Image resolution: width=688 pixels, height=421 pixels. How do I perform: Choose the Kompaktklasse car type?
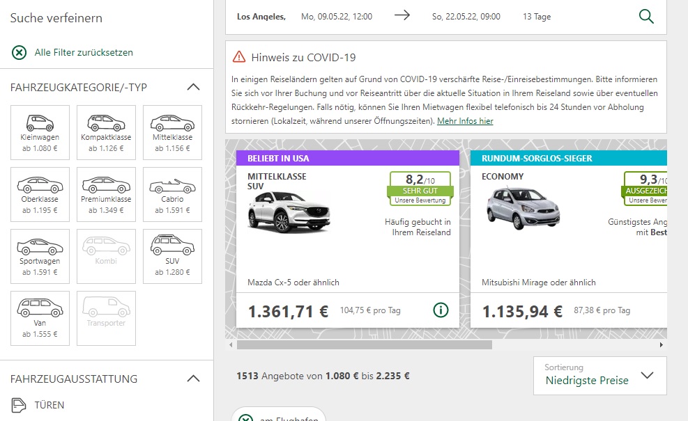coord(106,132)
